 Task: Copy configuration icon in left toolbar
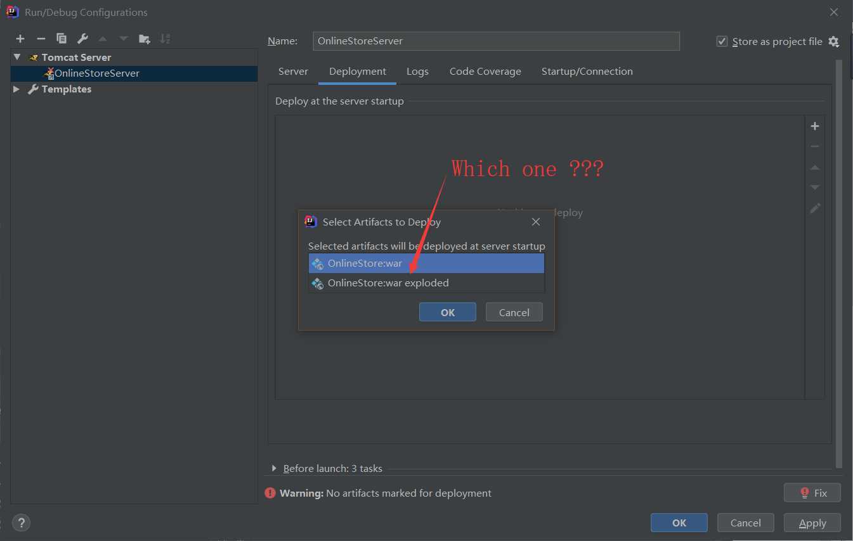point(62,39)
